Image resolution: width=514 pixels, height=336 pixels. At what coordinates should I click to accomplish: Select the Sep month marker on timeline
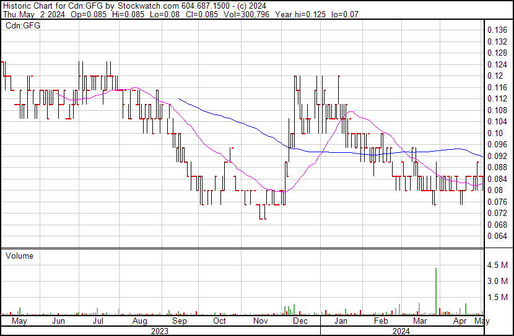(180, 321)
